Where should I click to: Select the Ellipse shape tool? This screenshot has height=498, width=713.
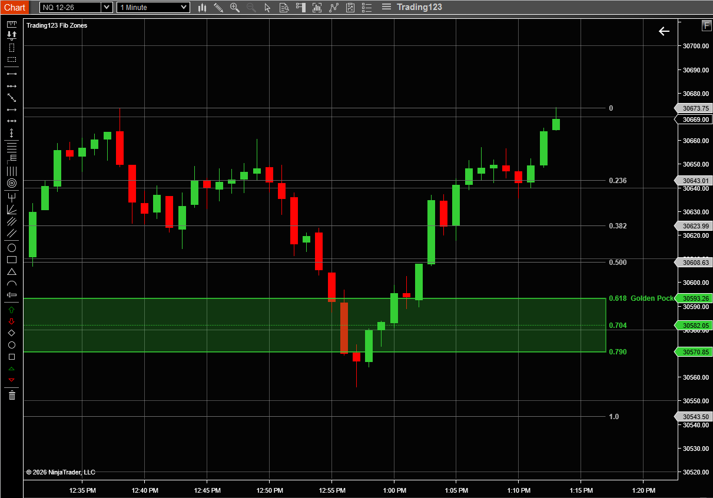click(12, 247)
